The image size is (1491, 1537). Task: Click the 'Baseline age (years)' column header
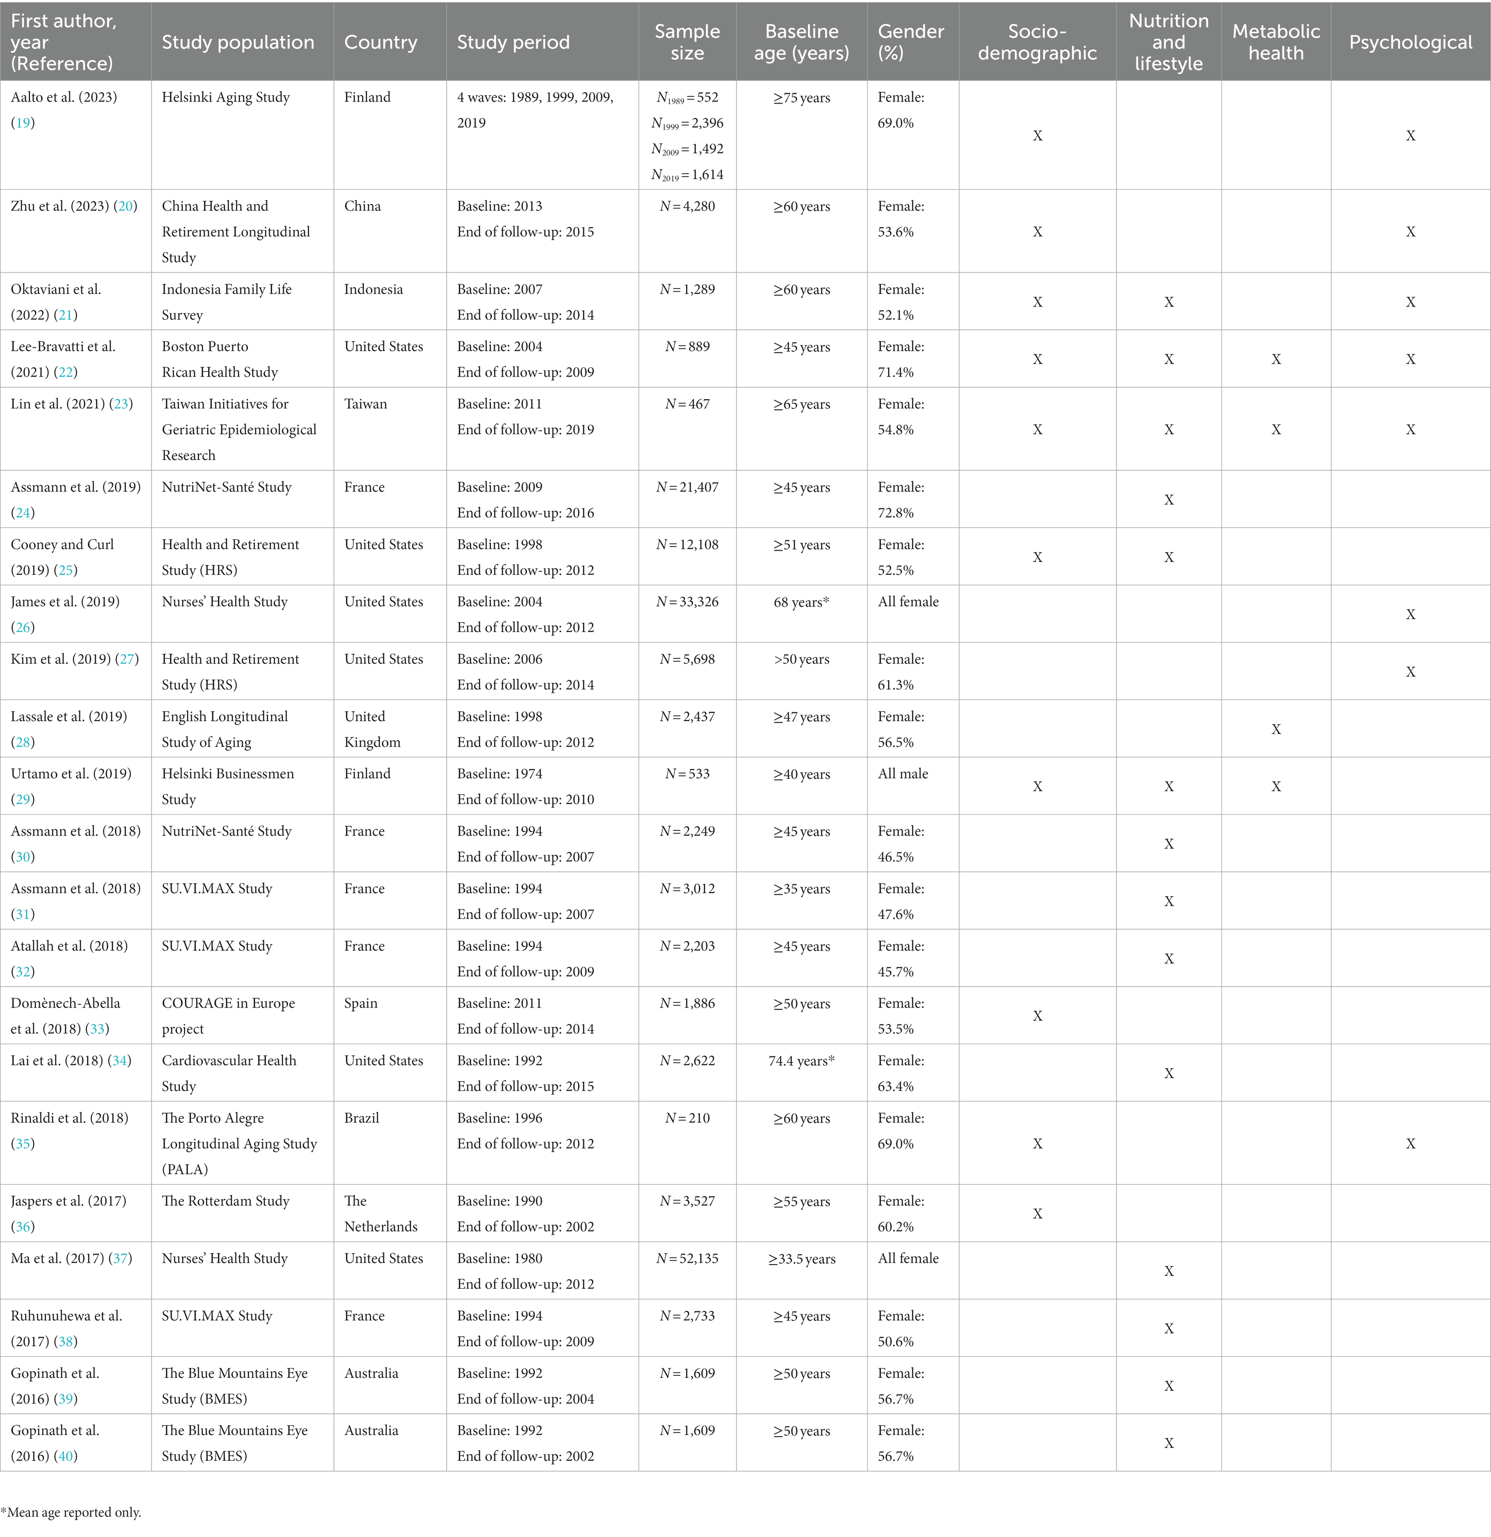click(802, 42)
